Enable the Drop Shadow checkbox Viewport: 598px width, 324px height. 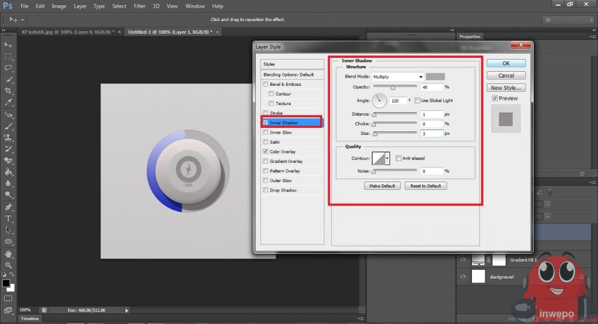[x=266, y=190]
